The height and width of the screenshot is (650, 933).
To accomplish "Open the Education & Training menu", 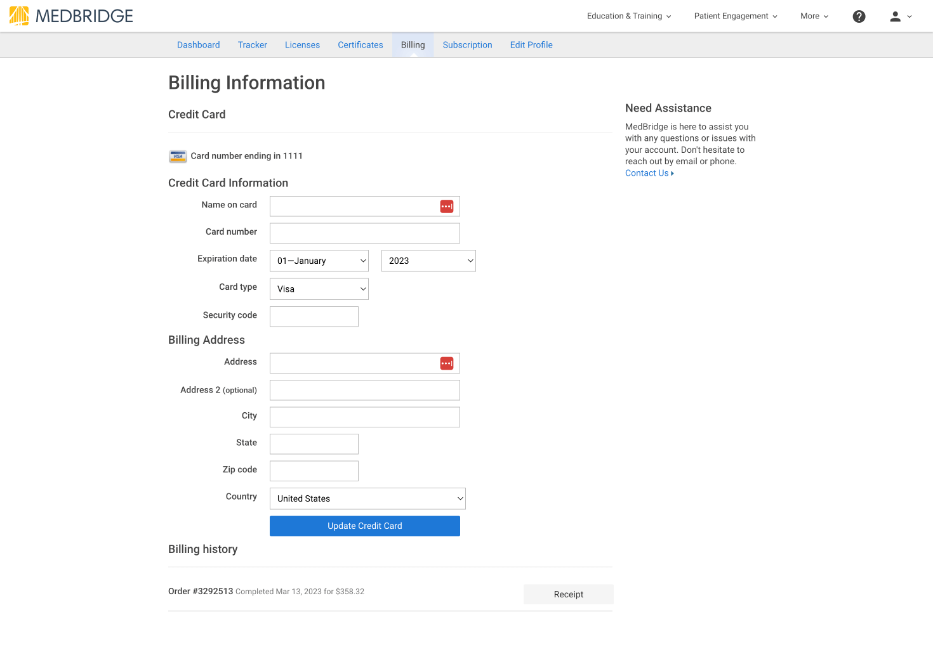I will tap(628, 16).
